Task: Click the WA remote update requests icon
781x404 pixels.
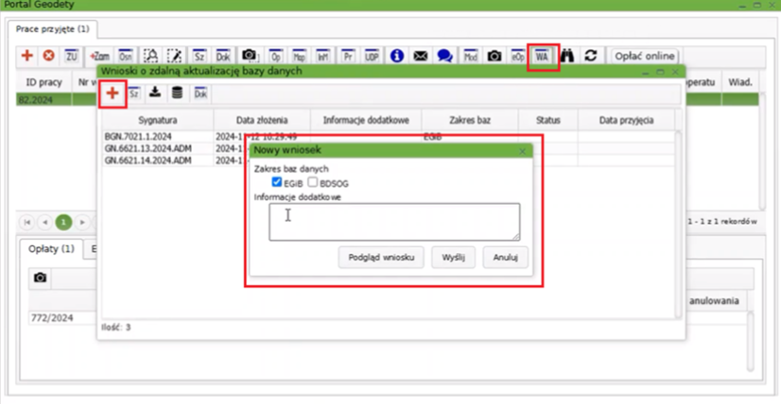Action: coord(542,57)
